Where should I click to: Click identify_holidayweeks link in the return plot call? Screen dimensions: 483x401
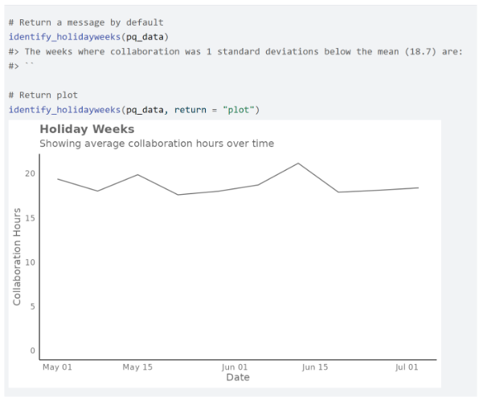[x=64, y=110]
